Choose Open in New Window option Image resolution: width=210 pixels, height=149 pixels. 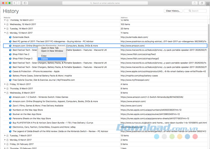52,51
